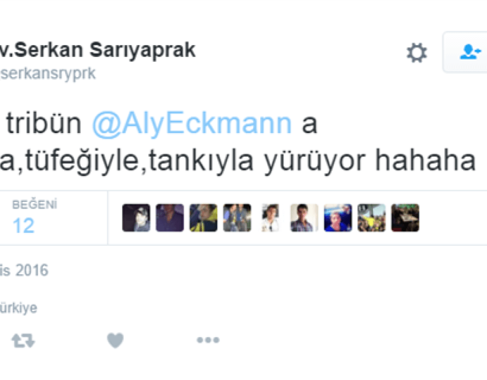Image resolution: width=487 pixels, height=380 pixels.
Task: Open the ninth liker's dark avatar
Action: click(405, 218)
